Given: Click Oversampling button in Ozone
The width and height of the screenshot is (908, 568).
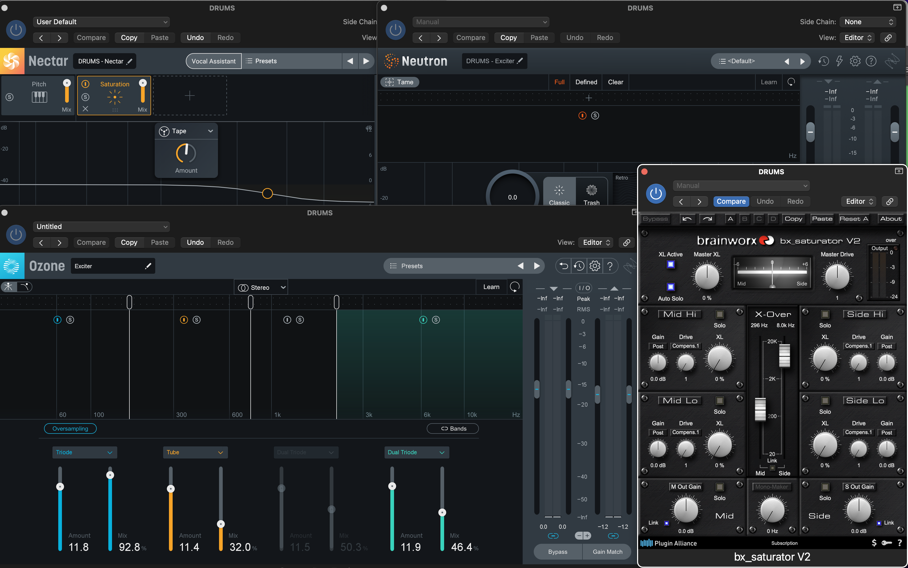Looking at the screenshot, I should pos(70,429).
